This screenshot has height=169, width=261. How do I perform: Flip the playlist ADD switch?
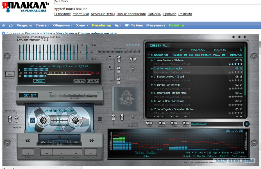(149, 123)
